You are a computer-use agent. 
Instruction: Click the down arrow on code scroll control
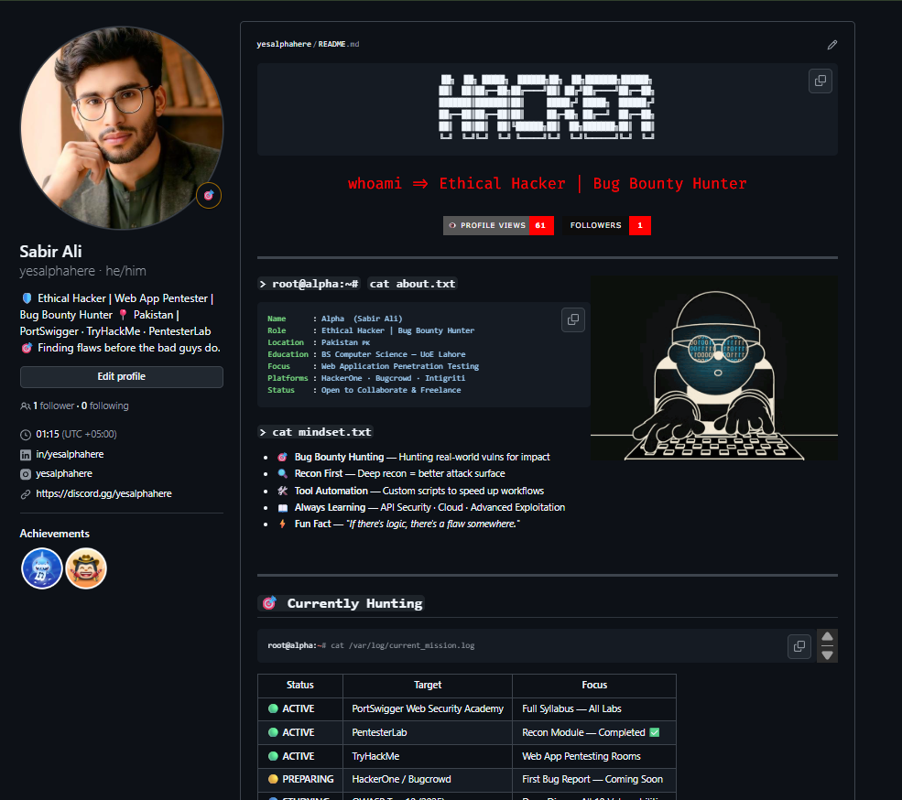pos(828,654)
